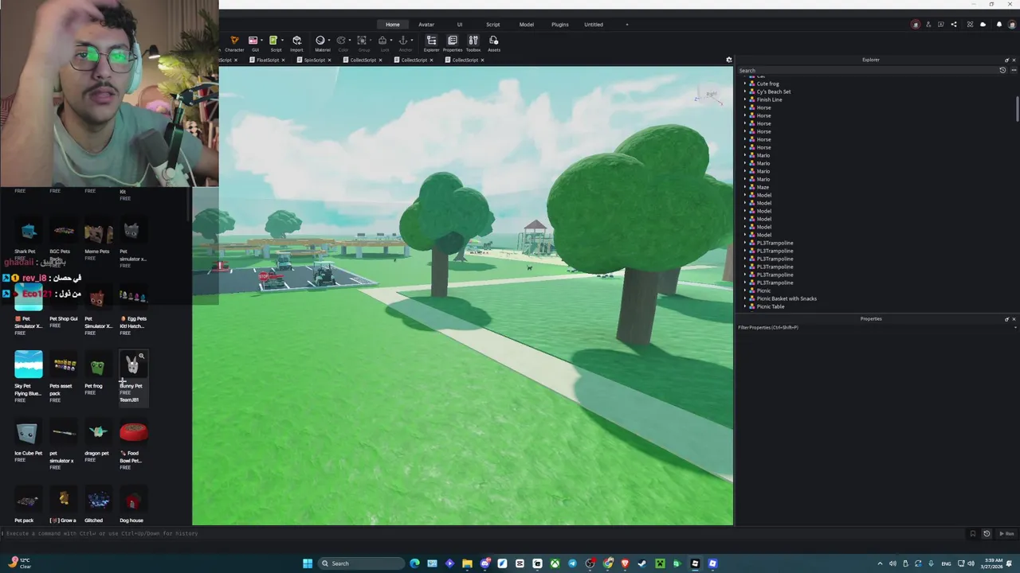
Task: Switch to the FloatScript document tab
Action: [x=268, y=60]
